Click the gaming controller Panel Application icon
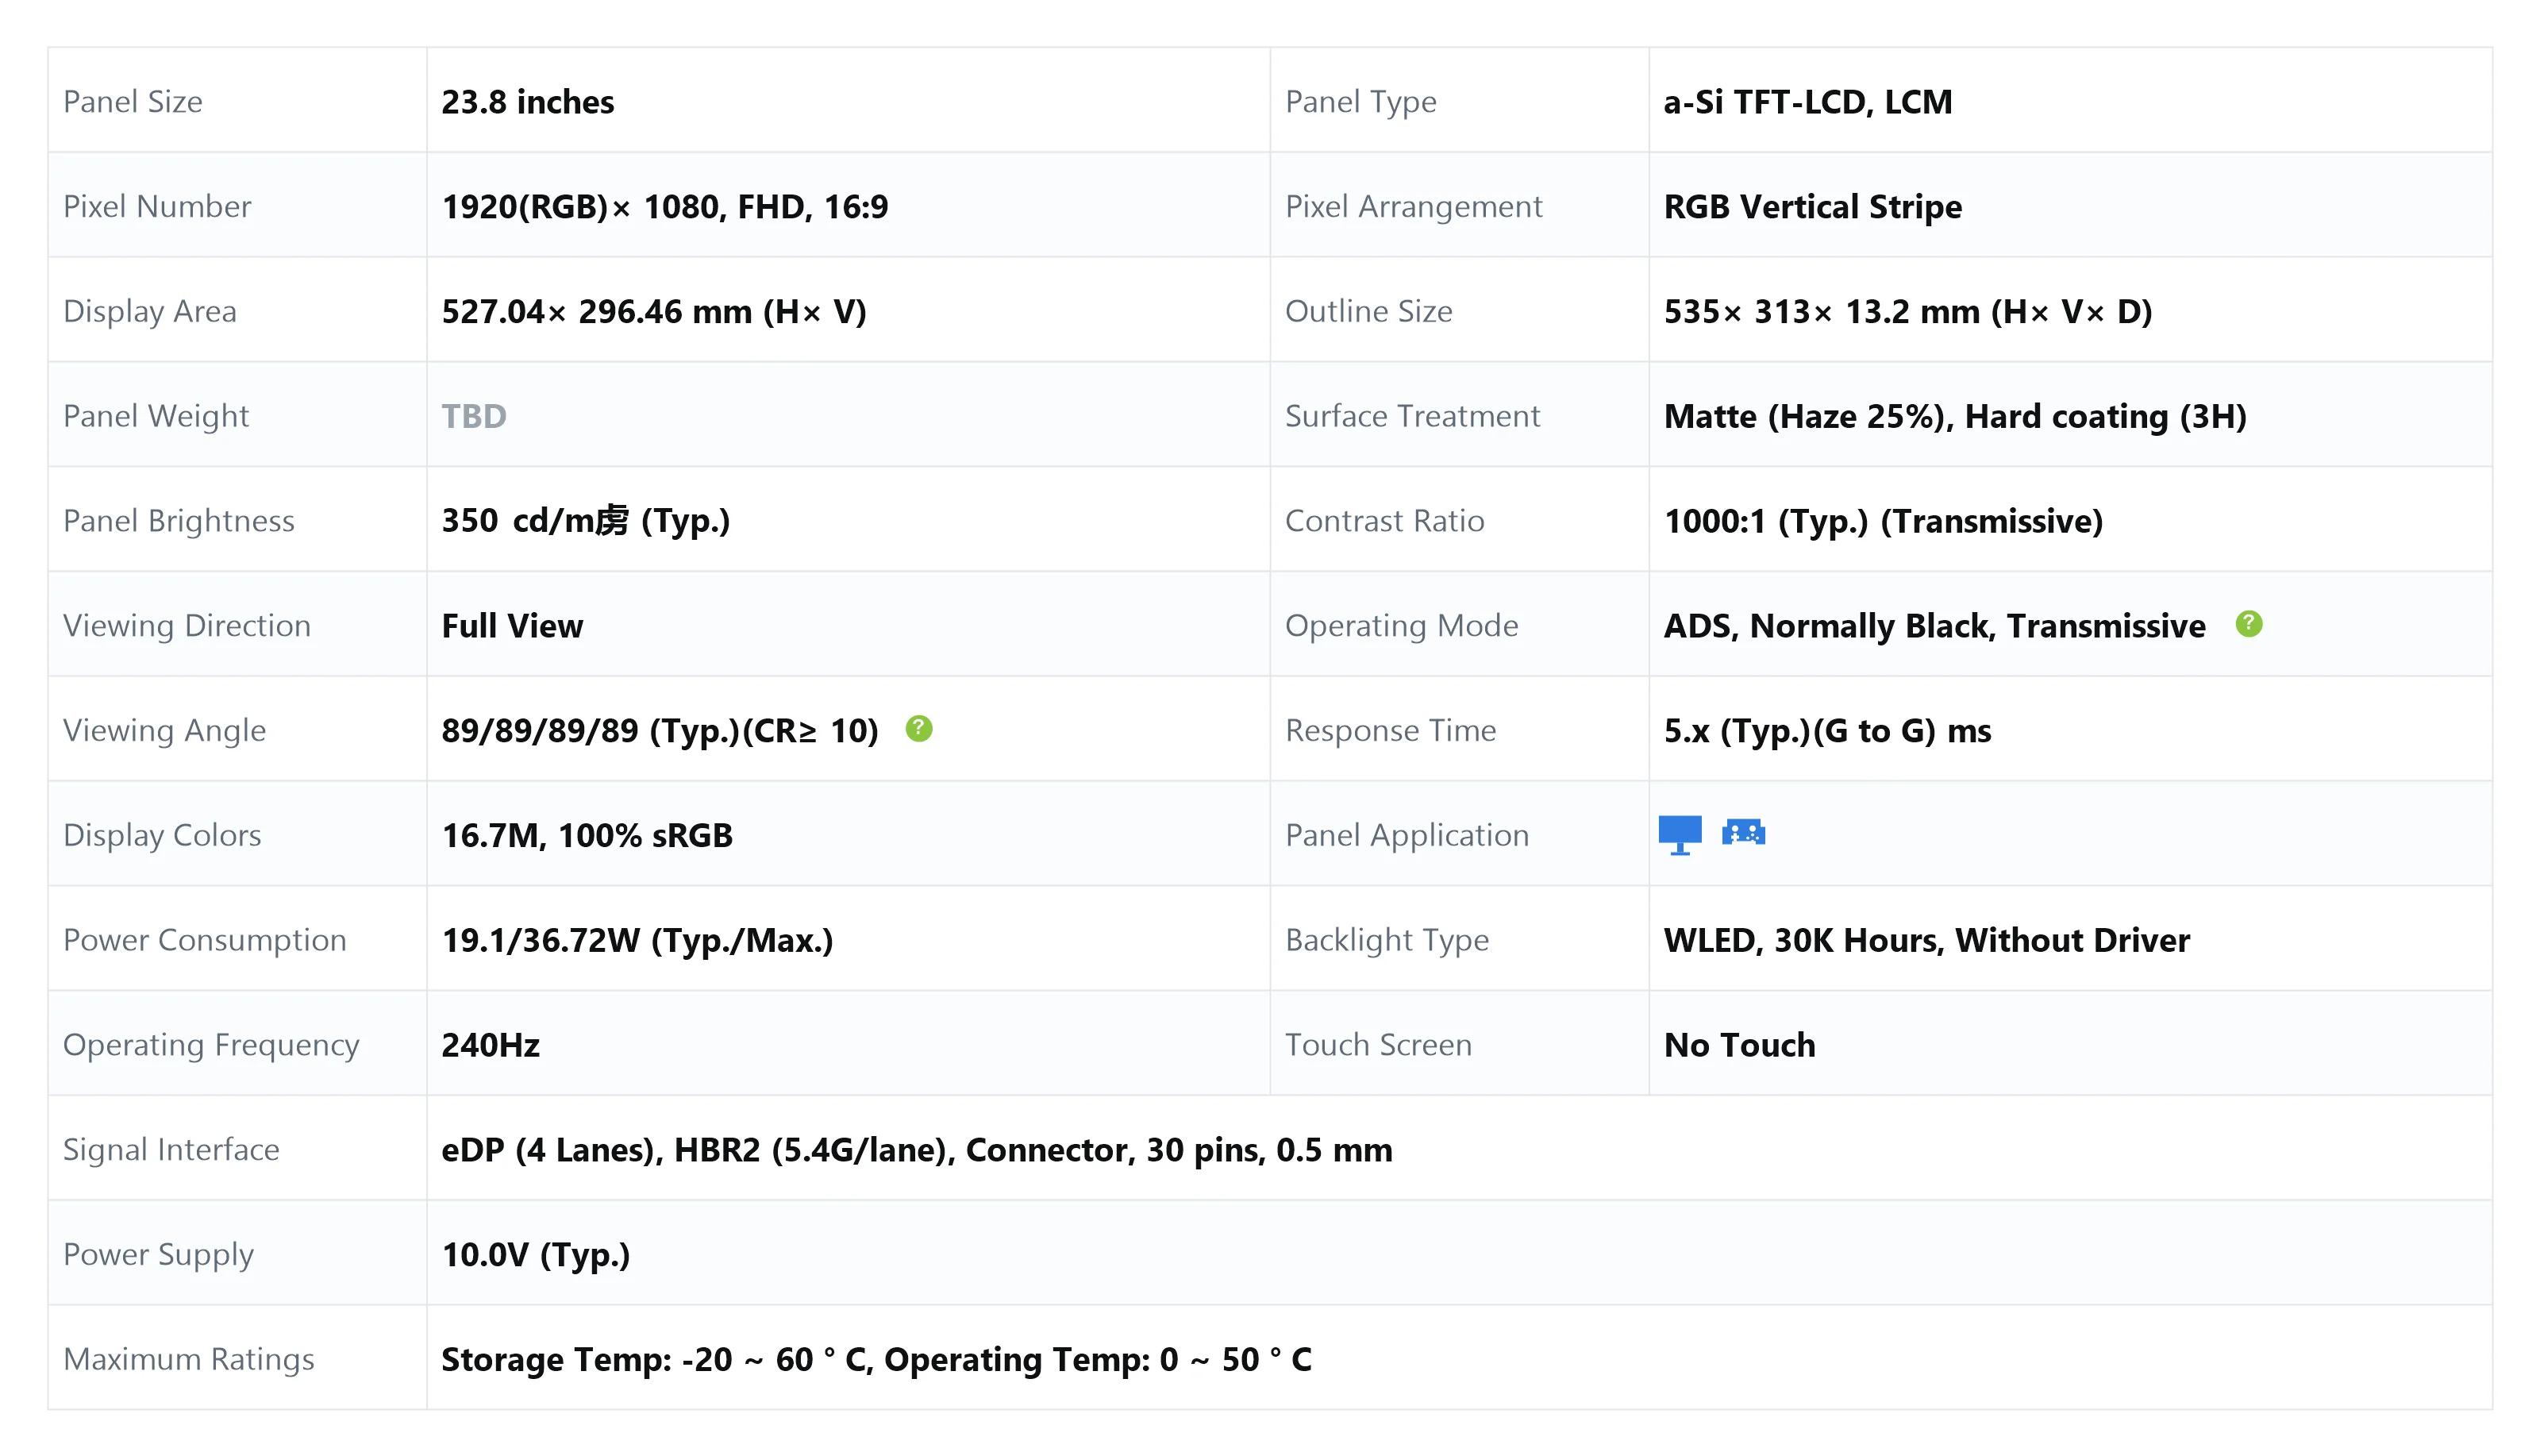The height and width of the screenshot is (1456, 2540). tap(1743, 832)
